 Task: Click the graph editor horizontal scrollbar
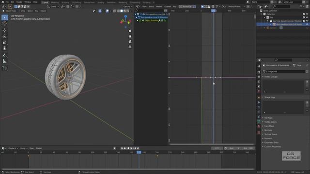[x=212, y=145]
